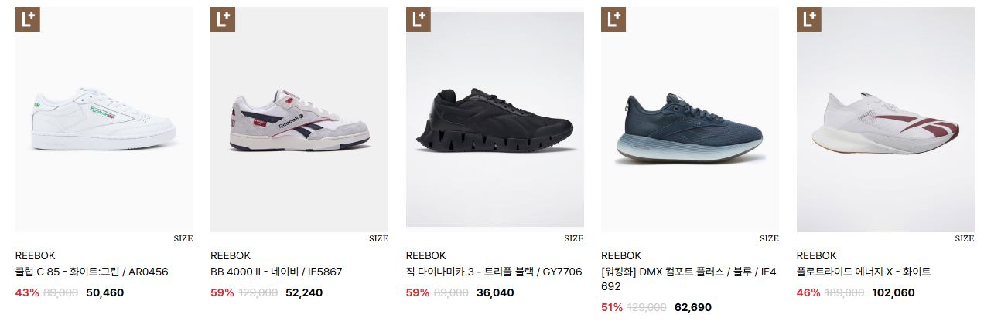Click the L+ badge on black Zig Dynamica shoe
The width and height of the screenshot is (984, 331).
[x=418, y=20]
